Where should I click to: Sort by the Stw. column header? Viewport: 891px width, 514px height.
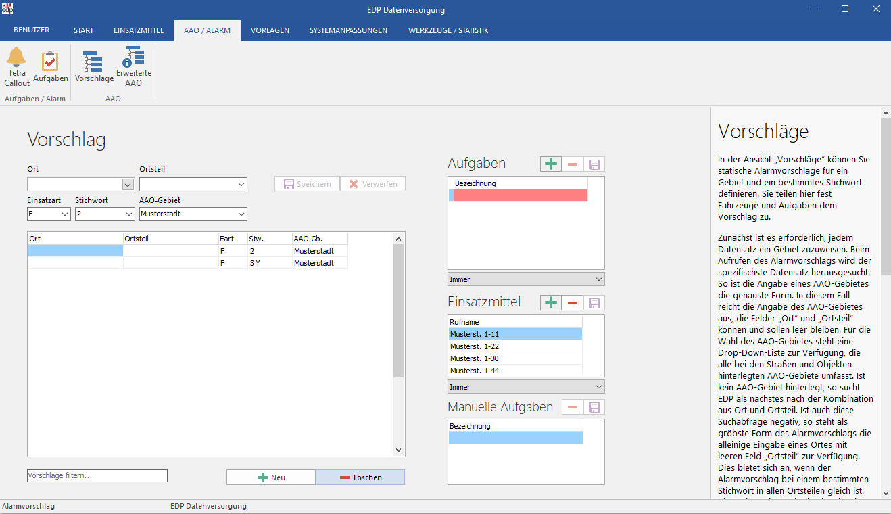coord(270,239)
